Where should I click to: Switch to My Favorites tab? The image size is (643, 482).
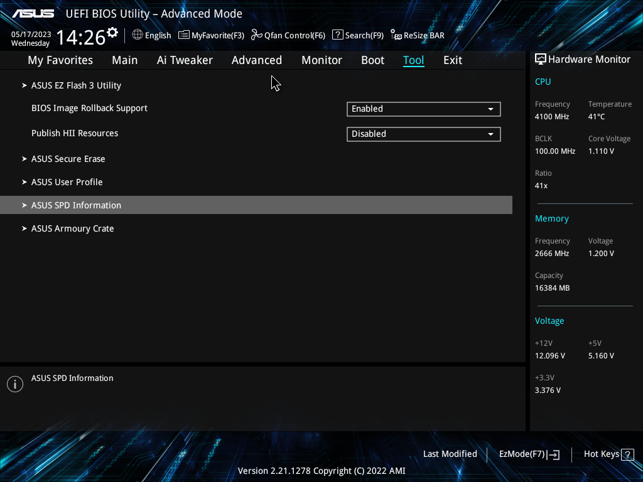tap(60, 60)
